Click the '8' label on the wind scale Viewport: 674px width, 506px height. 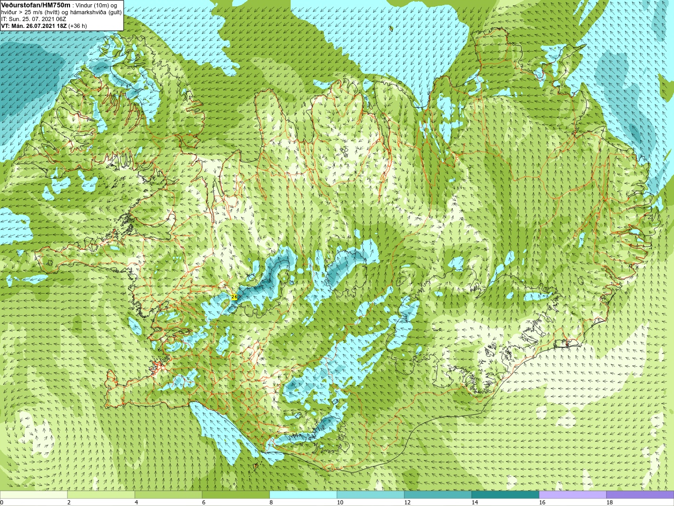click(271, 502)
